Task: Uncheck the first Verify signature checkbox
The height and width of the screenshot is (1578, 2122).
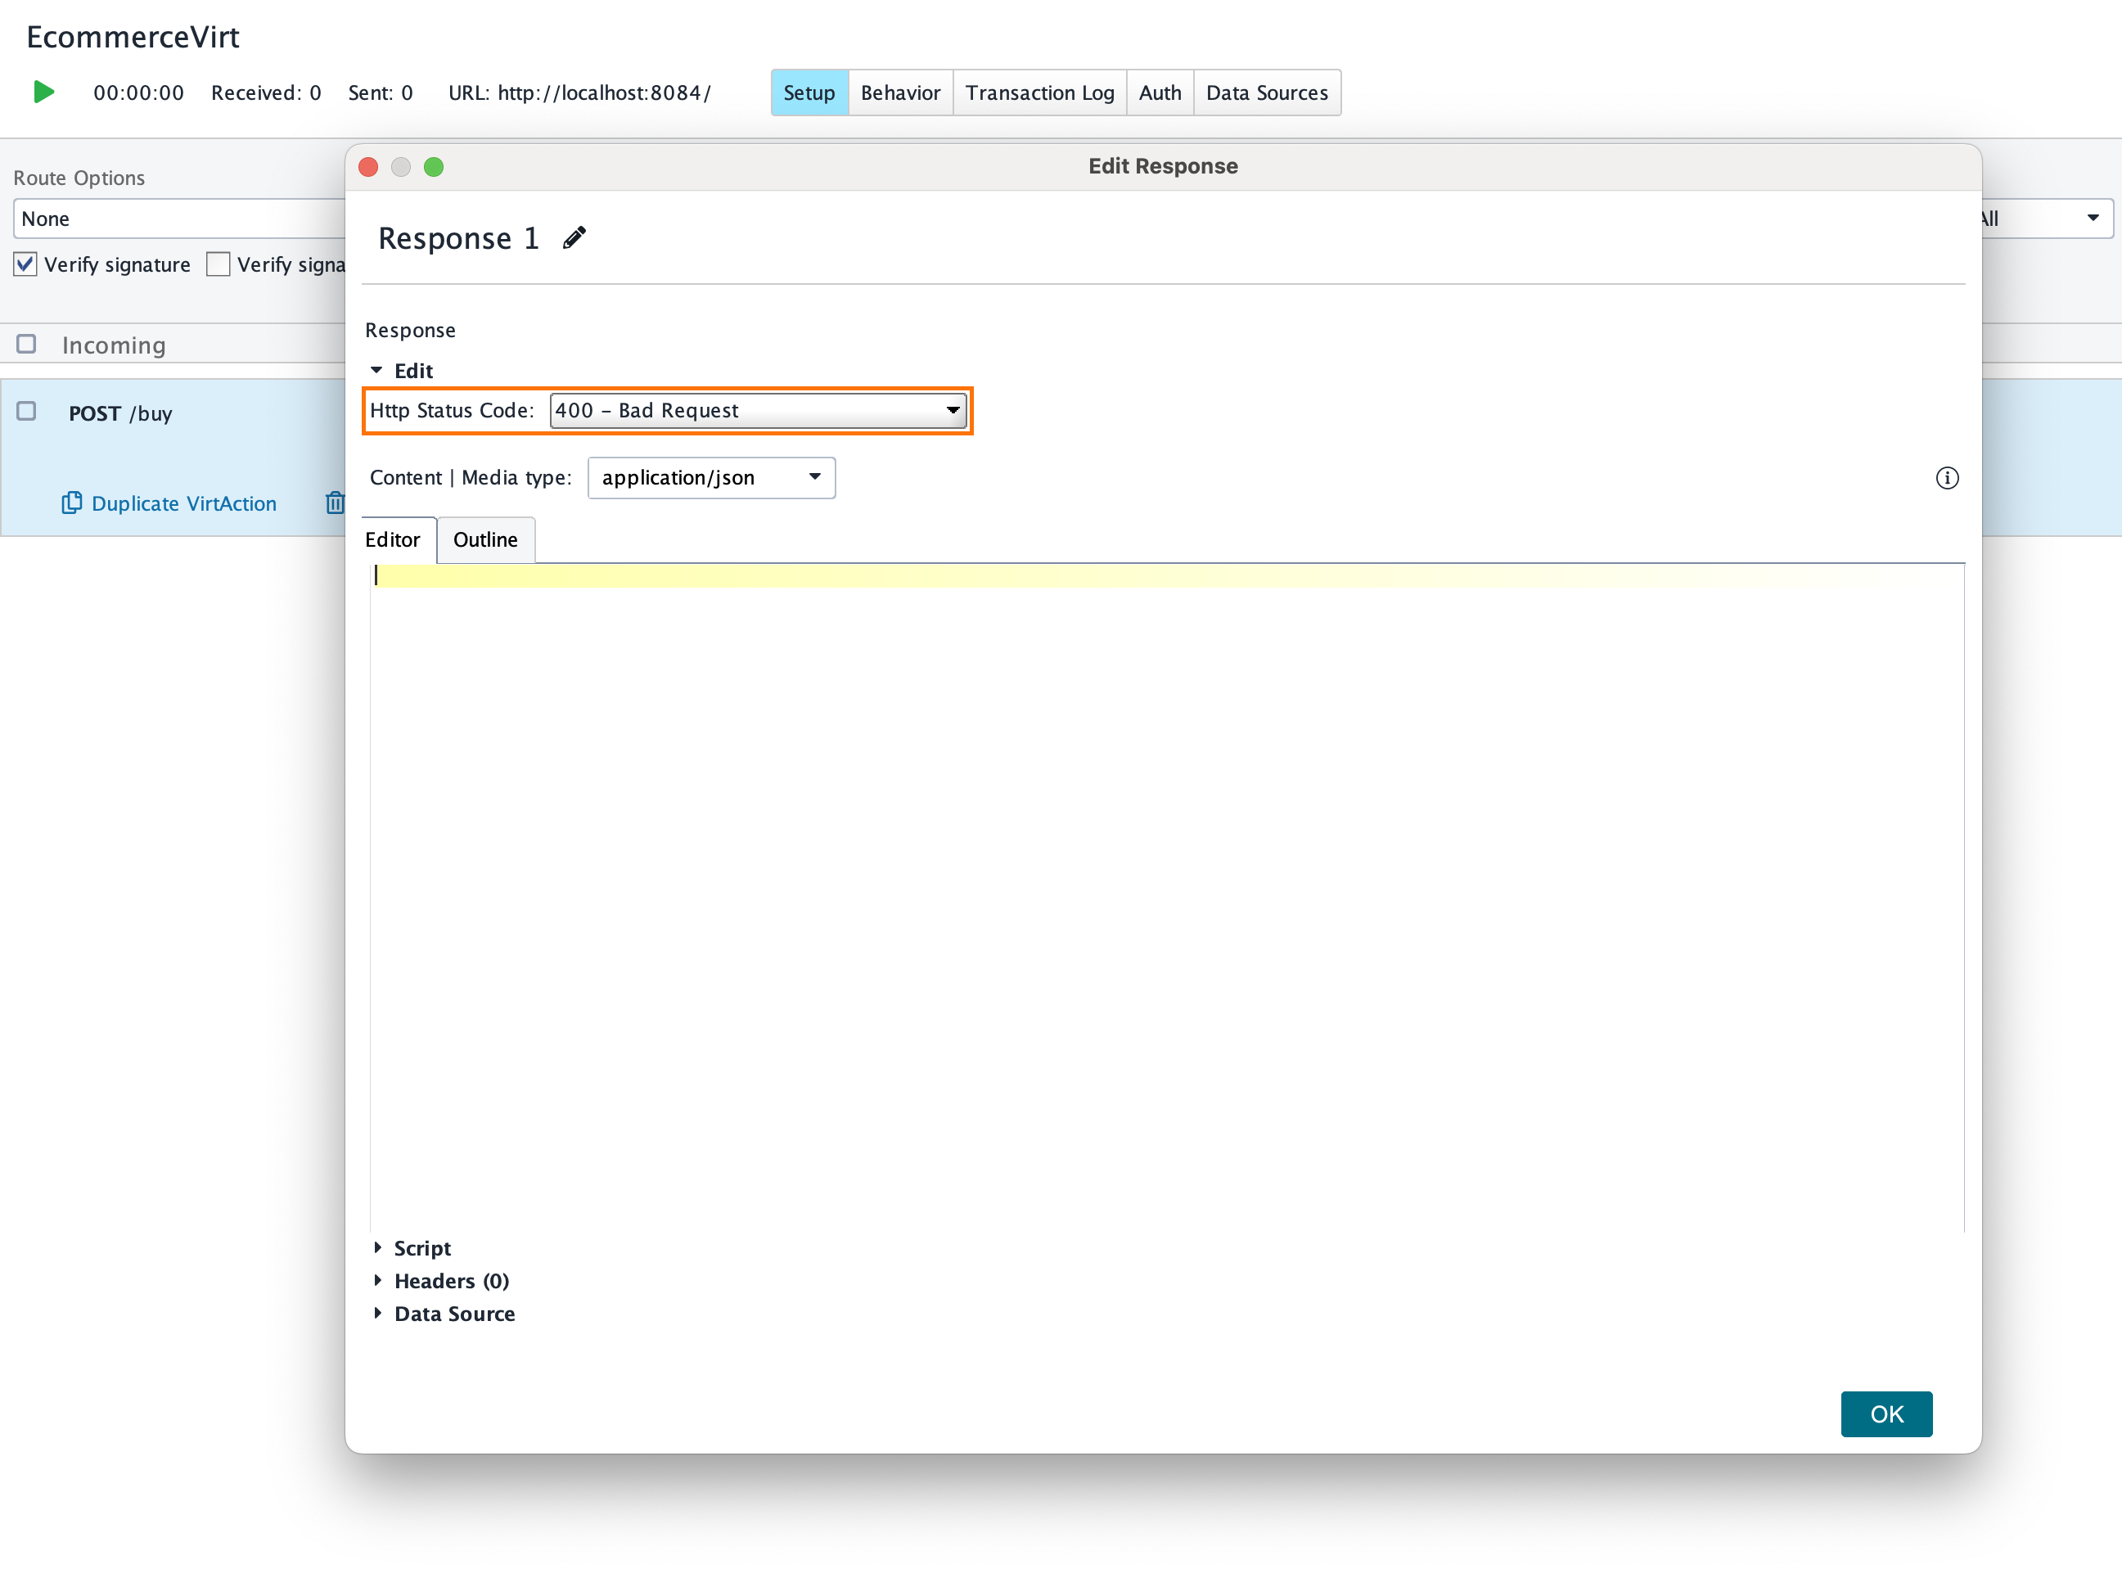Action: click(x=25, y=264)
